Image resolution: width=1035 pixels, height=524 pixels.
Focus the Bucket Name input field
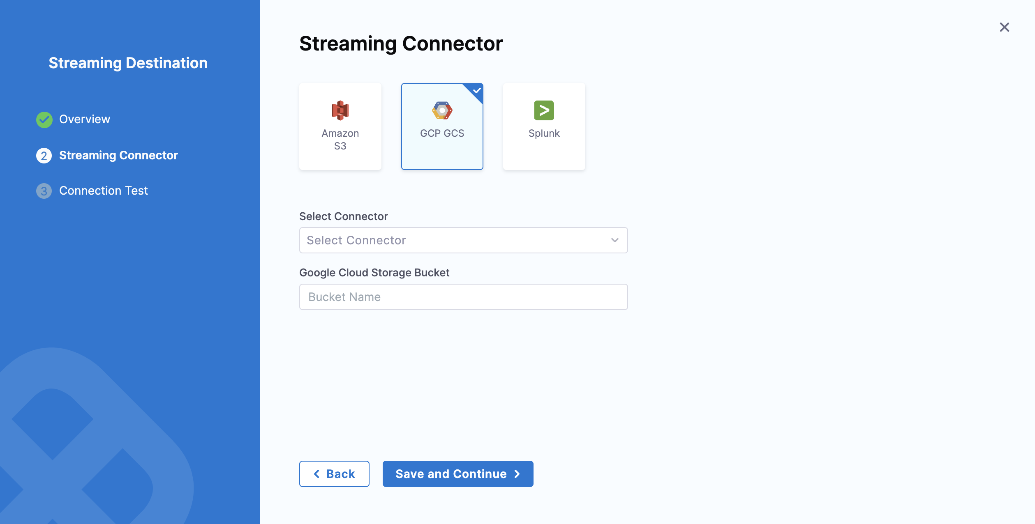(463, 297)
